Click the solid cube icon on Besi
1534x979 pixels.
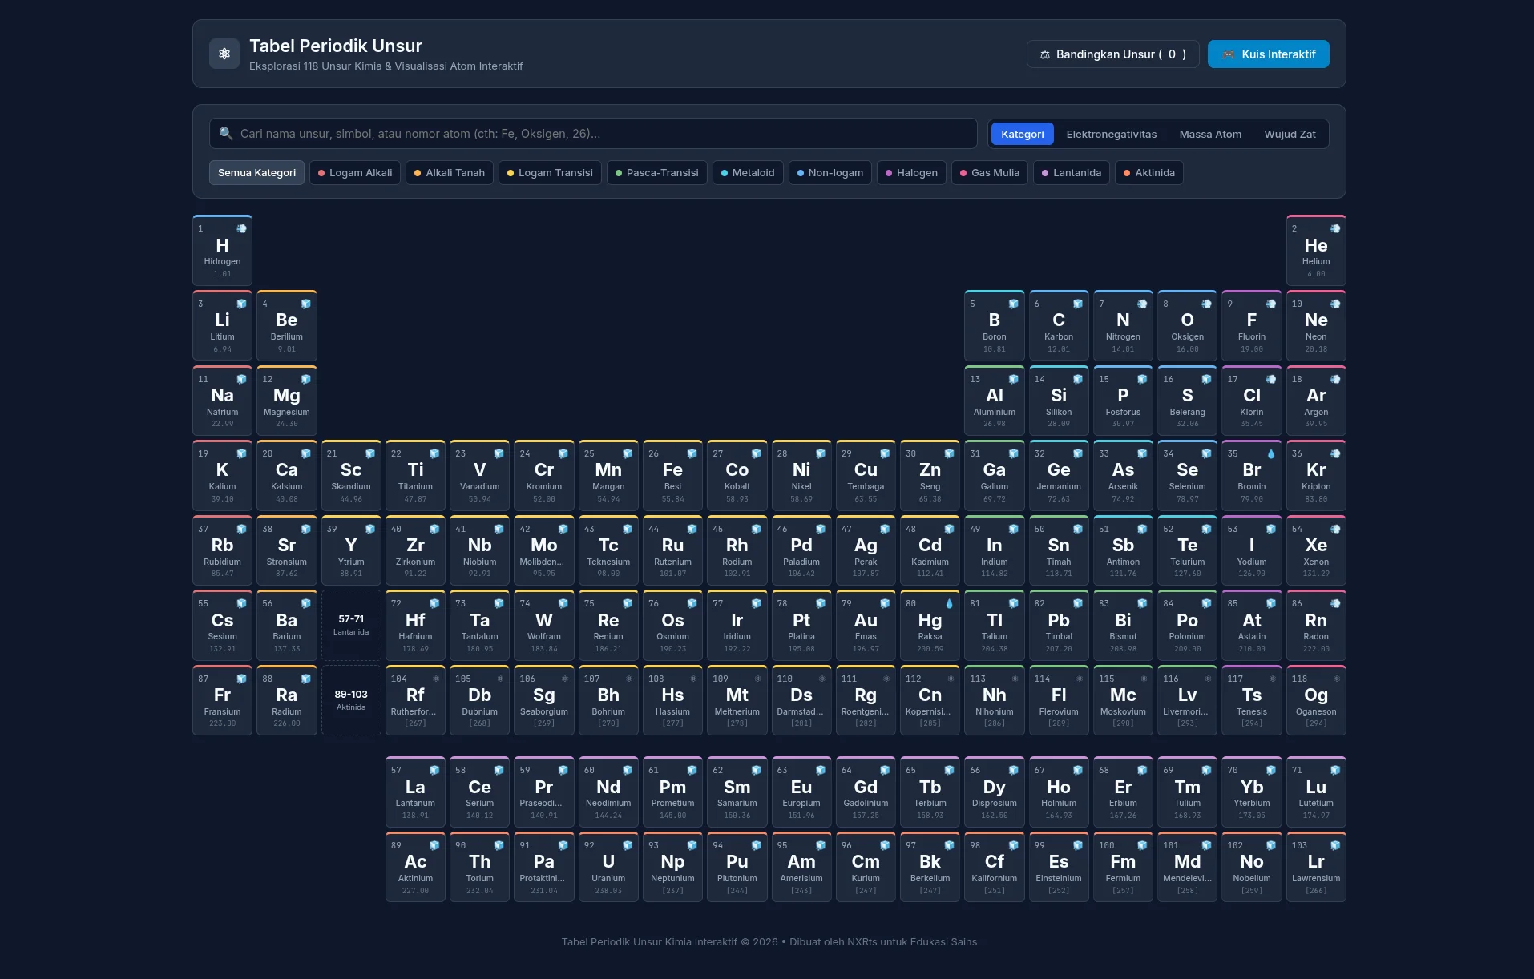(692, 453)
